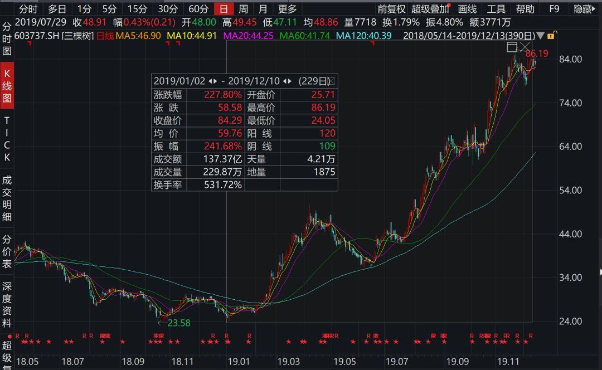Step end date 2019/12/10 forward
The height and width of the screenshot is (370, 602).
(289, 81)
